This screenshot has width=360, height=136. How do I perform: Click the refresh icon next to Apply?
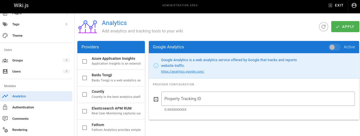tap(323, 27)
